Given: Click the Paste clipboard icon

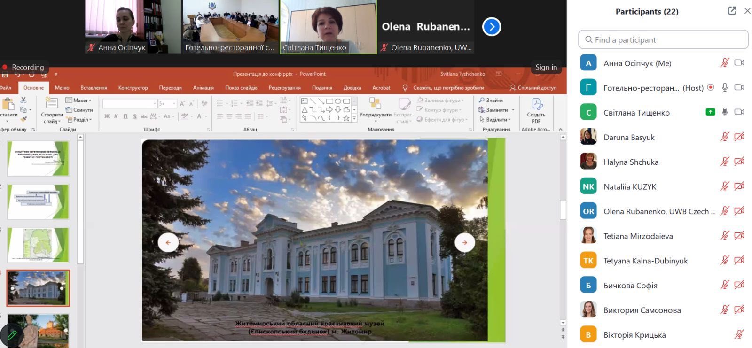Looking at the screenshot, I should [x=8, y=104].
